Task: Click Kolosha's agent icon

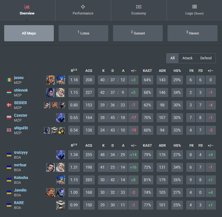Action: (61, 180)
